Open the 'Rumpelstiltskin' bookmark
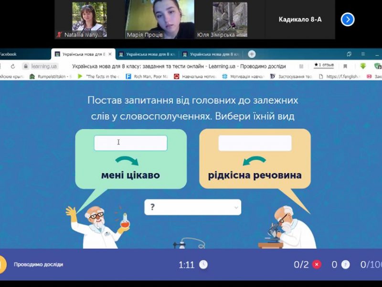 50,76
